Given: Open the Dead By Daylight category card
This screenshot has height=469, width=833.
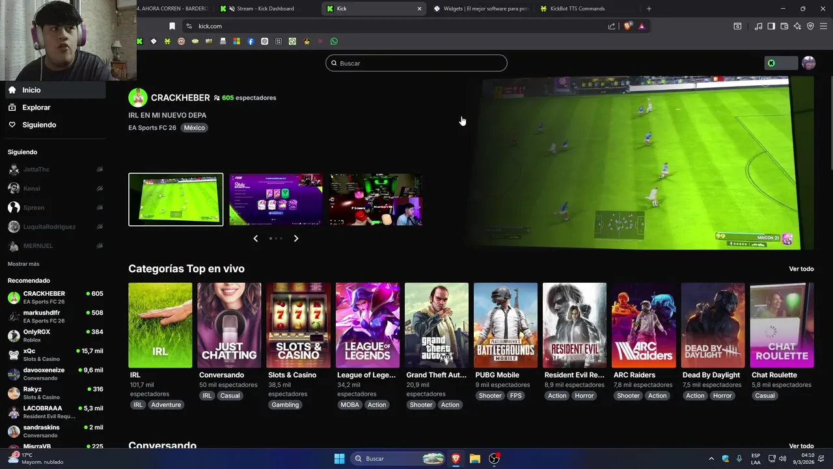Looking at the screenshot, I should coord(713,325).
